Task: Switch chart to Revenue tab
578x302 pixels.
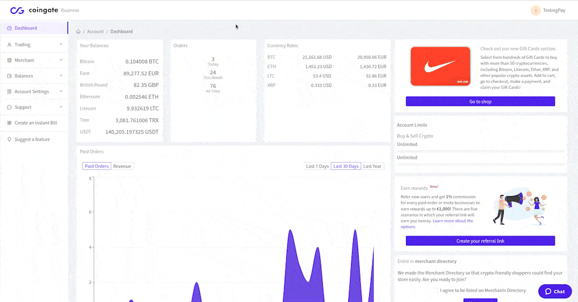Action: [122, 166]
